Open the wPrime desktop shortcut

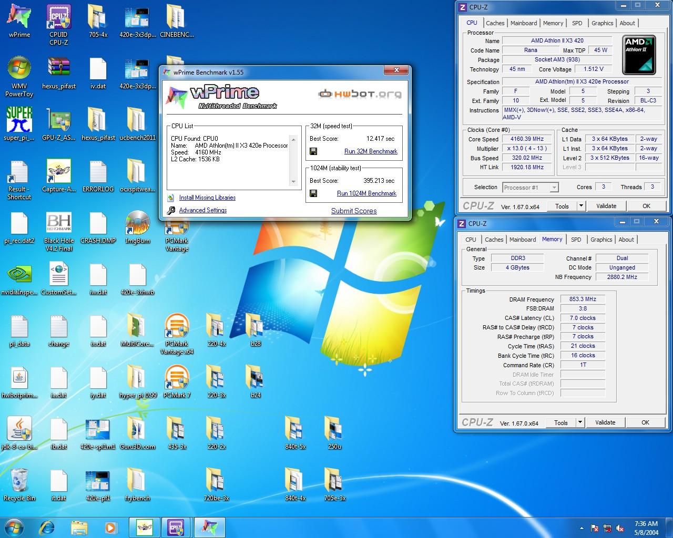click(x=19, y=21)
